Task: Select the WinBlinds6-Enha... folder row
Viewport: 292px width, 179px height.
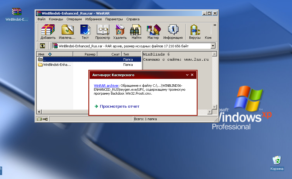Action: click(x=89, y=65)
